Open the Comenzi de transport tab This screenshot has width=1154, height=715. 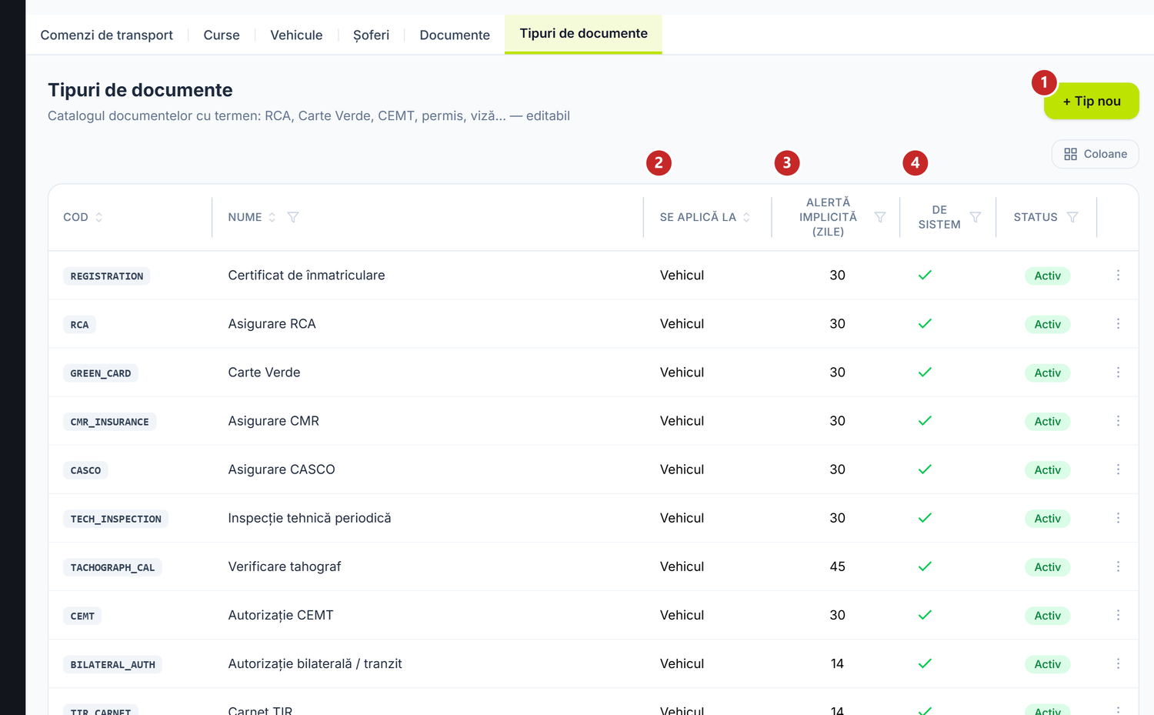pos(106,35)
